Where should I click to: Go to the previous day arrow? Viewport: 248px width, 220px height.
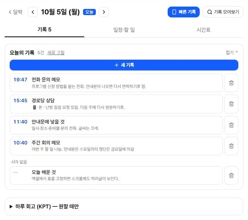33,12
